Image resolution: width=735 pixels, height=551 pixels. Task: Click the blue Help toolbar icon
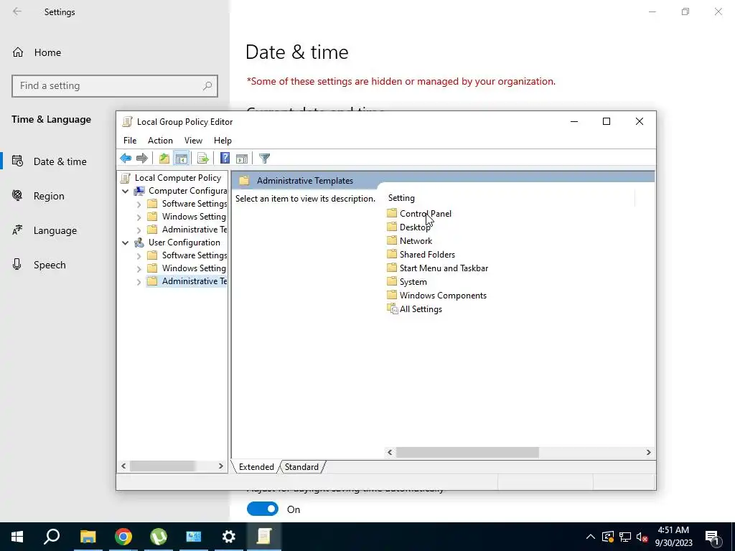[x=225, y=159]
